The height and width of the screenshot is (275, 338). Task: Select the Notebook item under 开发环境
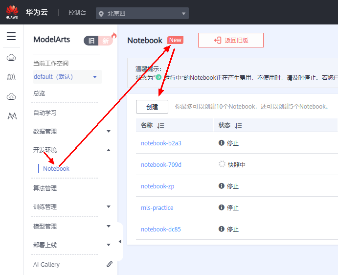(x=56, y=168)
